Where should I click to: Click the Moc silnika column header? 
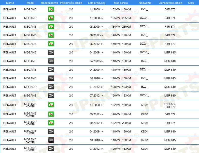point(121,3)
